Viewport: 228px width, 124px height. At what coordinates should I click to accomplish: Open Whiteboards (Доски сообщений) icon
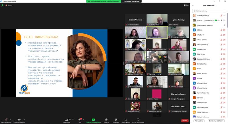click(138, 120)
